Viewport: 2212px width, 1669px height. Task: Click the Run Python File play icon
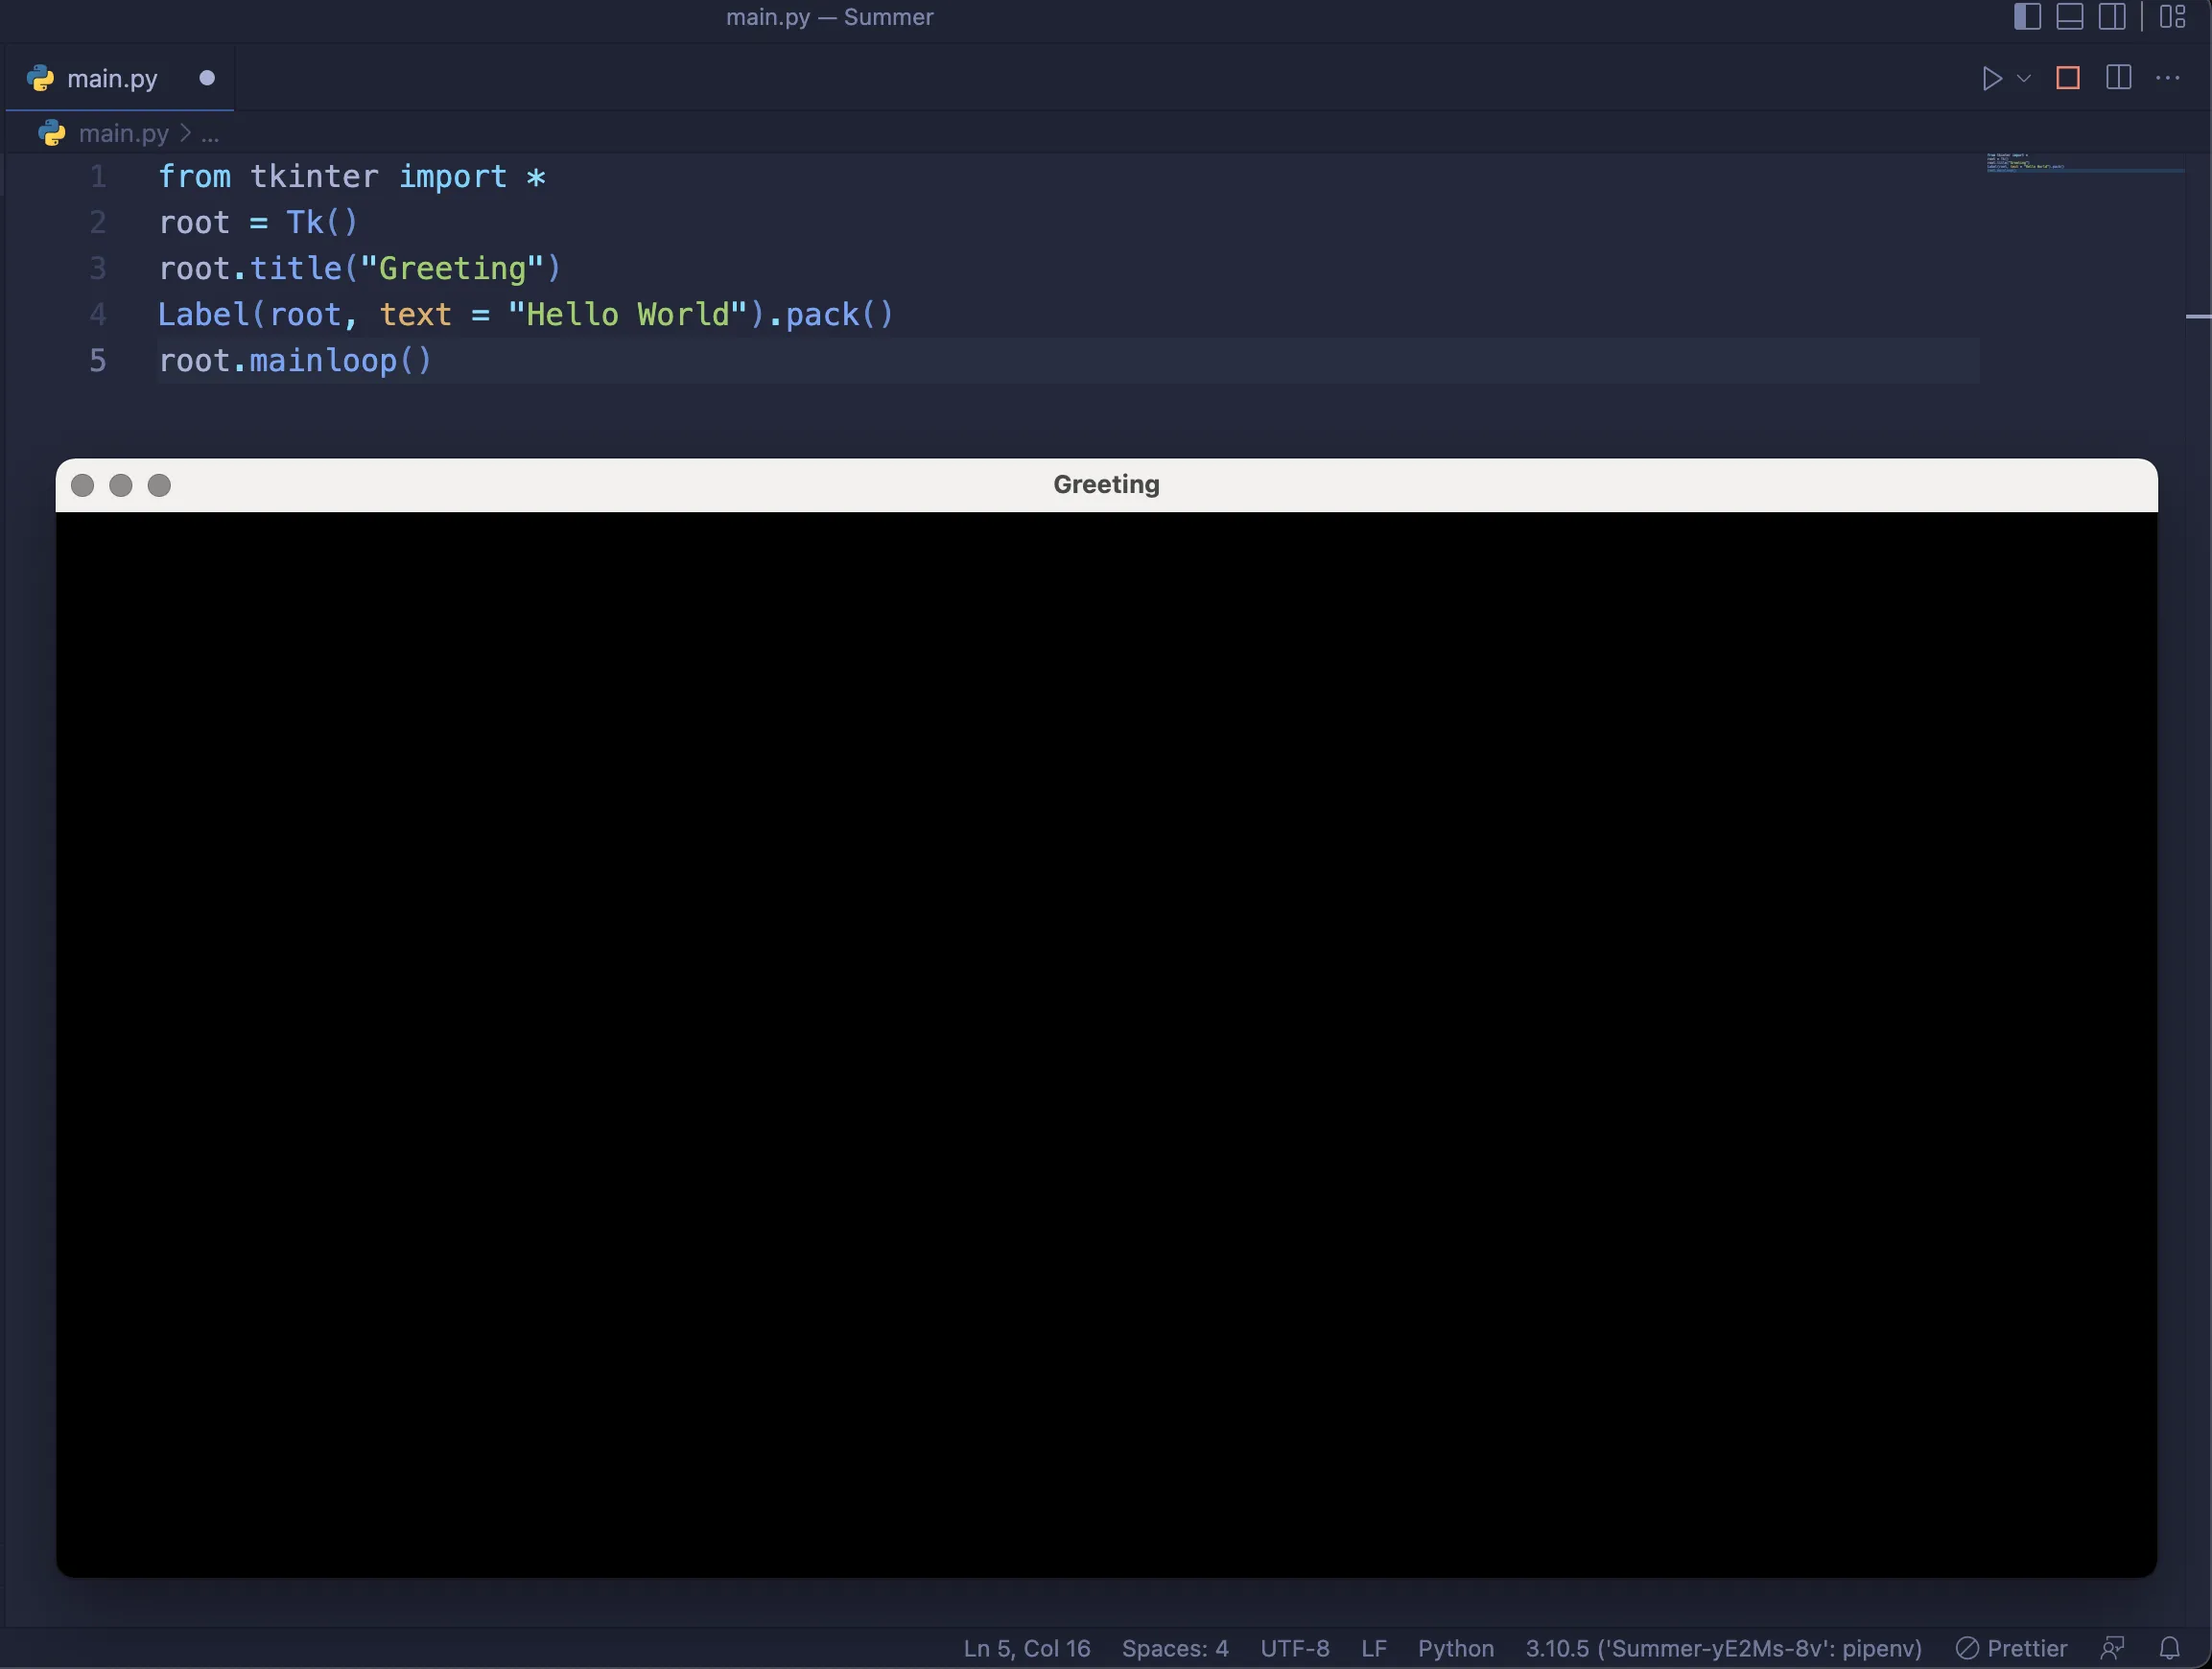(x=1991, y=78)
